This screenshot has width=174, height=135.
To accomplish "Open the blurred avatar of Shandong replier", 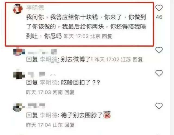I will [x=19, y=107].
